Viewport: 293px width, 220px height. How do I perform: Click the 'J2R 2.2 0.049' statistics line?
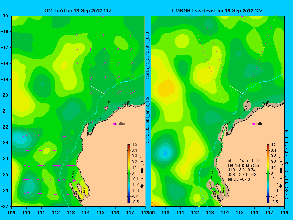coord(242,175)
